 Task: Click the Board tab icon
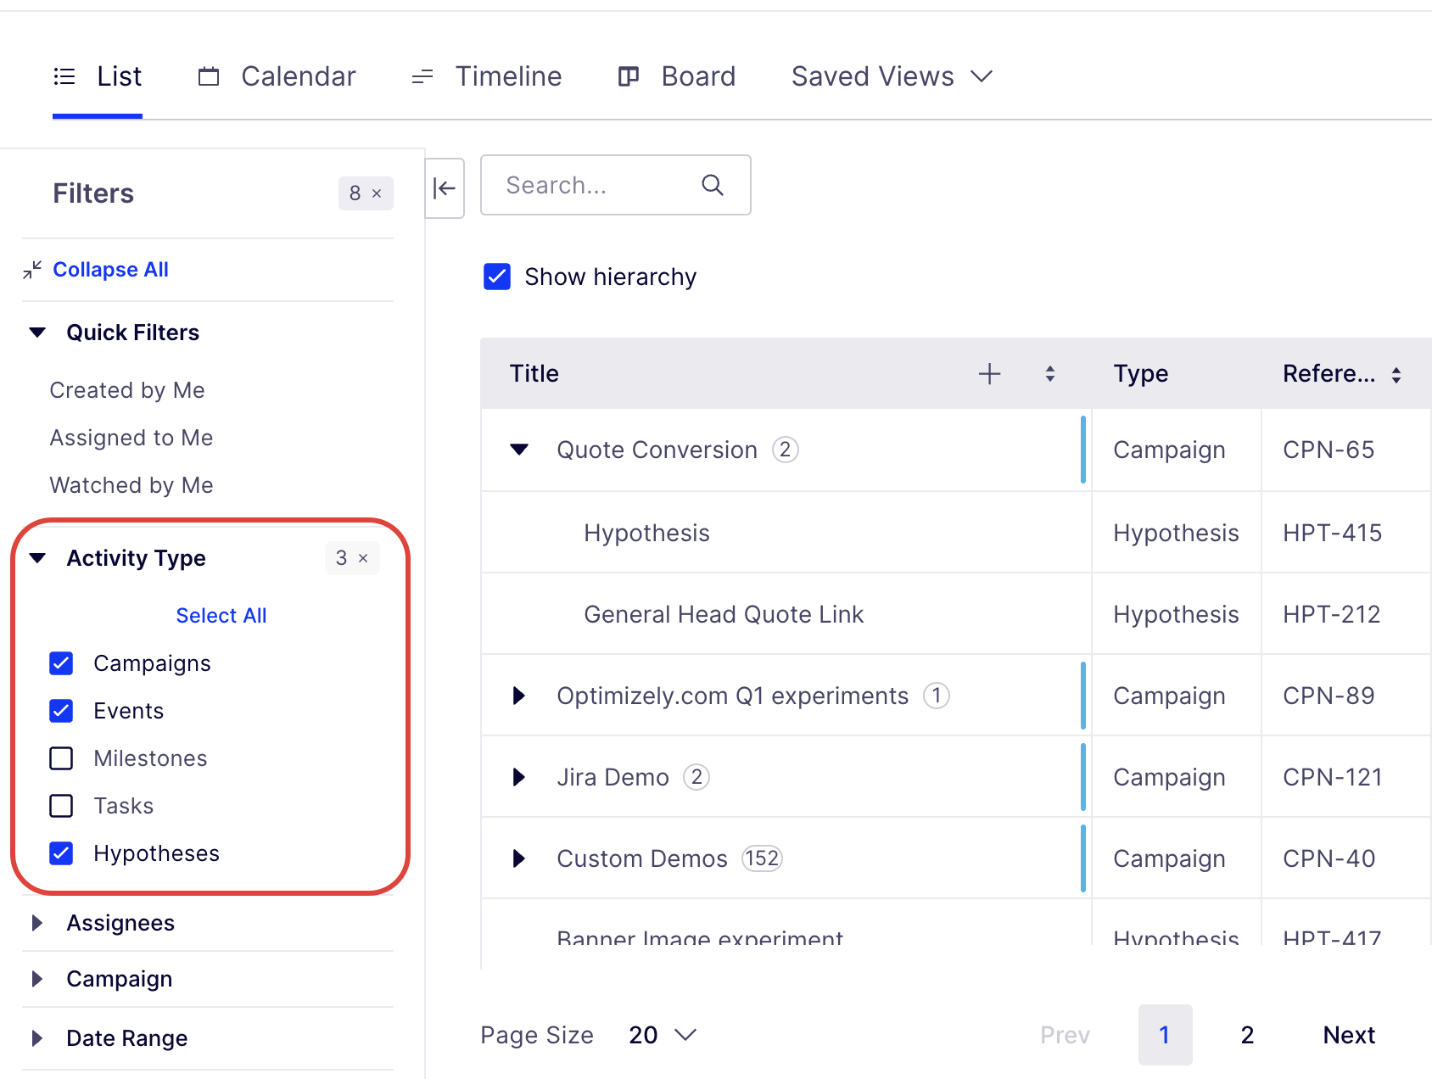coord(629,76)
